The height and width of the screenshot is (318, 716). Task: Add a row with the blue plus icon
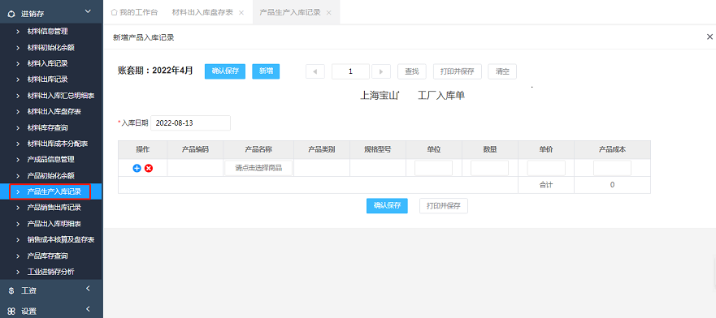137,168
